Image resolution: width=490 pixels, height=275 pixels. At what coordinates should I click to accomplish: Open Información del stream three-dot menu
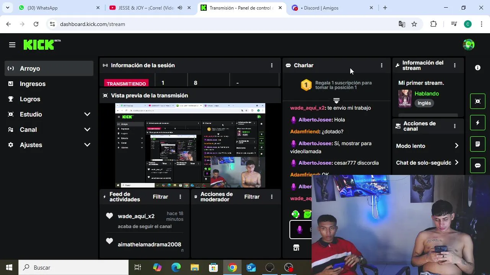click(454, 65)
